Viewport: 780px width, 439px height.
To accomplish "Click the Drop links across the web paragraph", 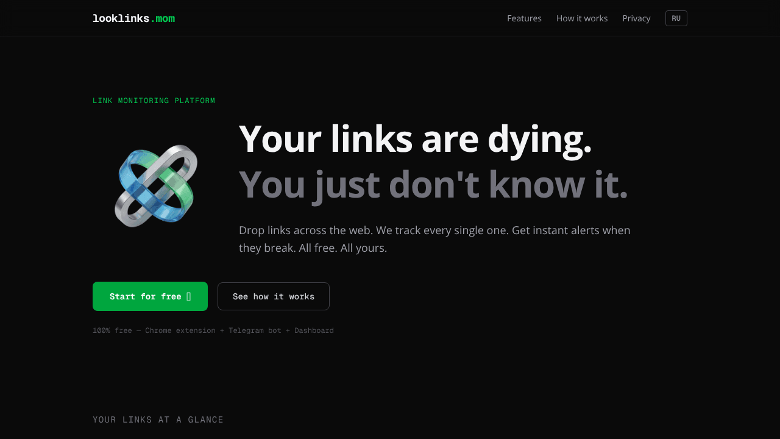I will [434, 239].
